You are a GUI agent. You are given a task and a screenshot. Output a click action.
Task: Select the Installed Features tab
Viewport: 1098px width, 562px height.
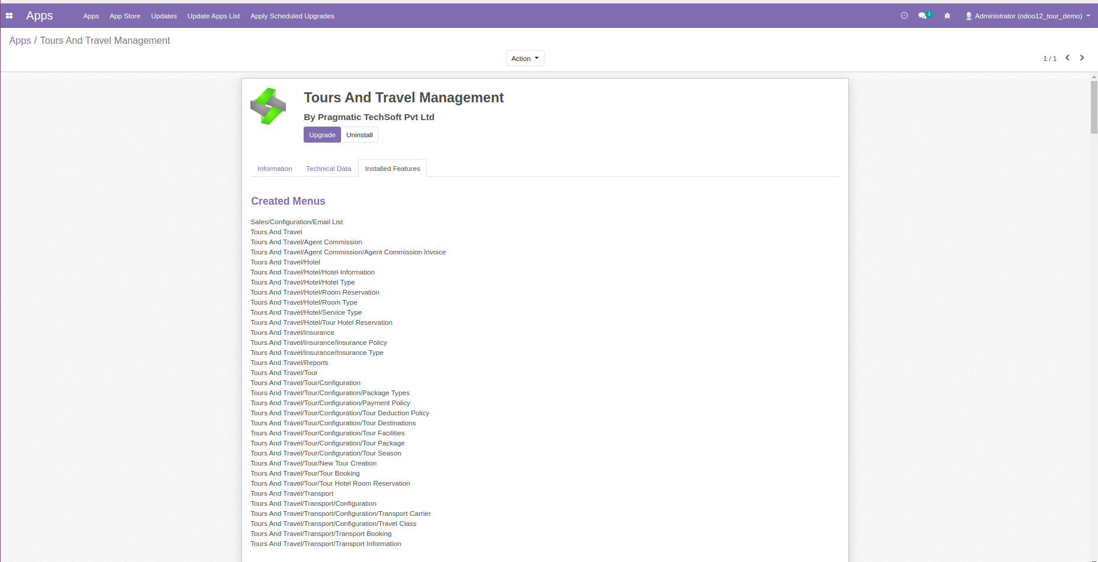coord(392,169)
